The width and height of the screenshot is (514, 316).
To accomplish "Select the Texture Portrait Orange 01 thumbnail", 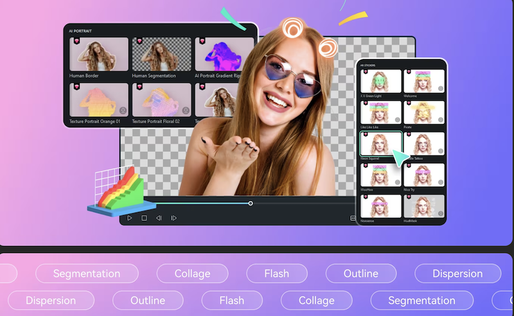I will click(x=99, y=100).
